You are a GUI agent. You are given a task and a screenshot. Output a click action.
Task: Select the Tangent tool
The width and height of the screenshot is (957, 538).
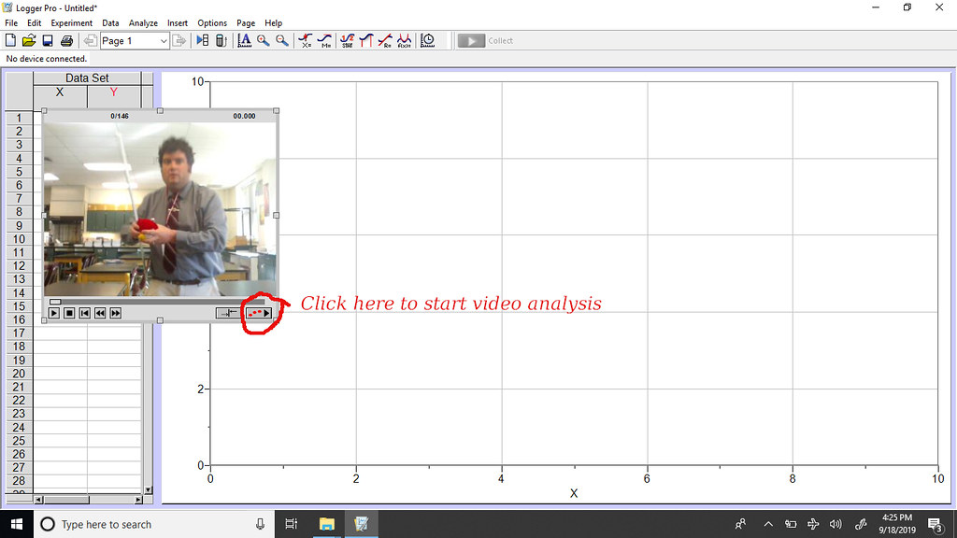(x=325, y=40)
